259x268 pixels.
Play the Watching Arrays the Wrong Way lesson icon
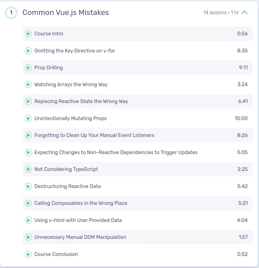pyautogui.click(x=29, y=84)
